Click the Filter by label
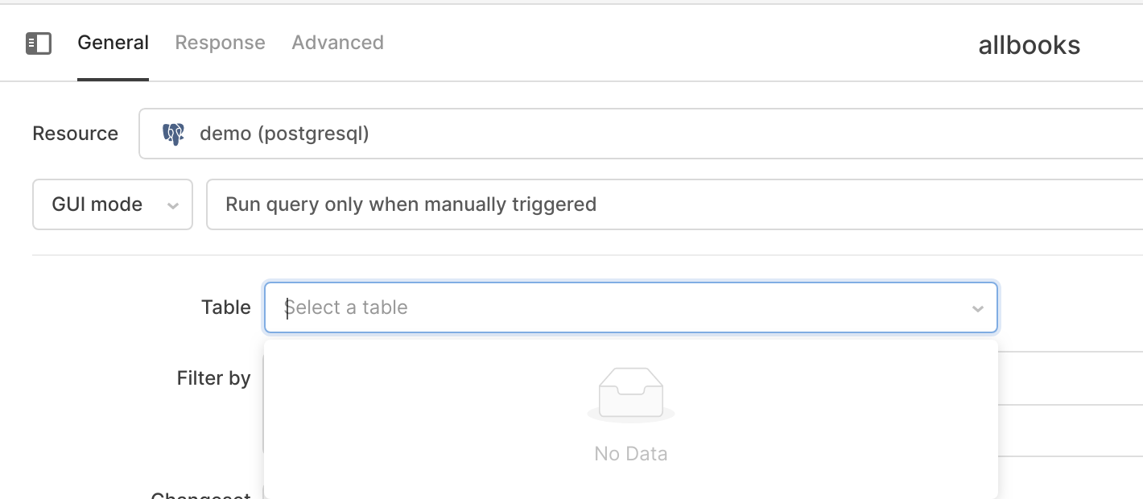This screenshot has width=1143, height=499. click(x=214, y=378)
